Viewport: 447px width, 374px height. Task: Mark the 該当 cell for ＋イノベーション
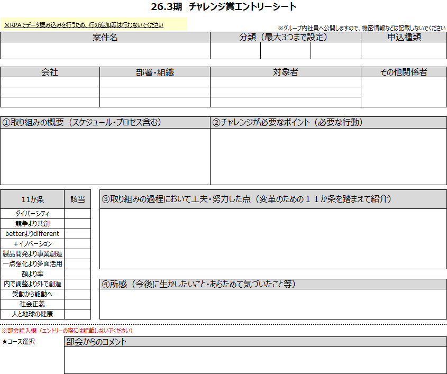77,244
